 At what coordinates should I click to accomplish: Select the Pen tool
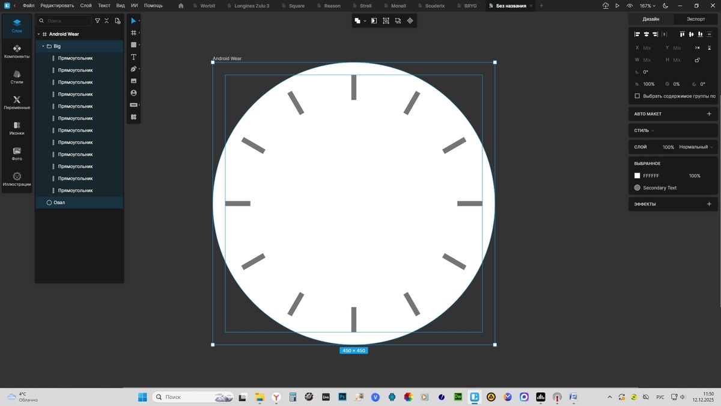click(x=133, y=69)
